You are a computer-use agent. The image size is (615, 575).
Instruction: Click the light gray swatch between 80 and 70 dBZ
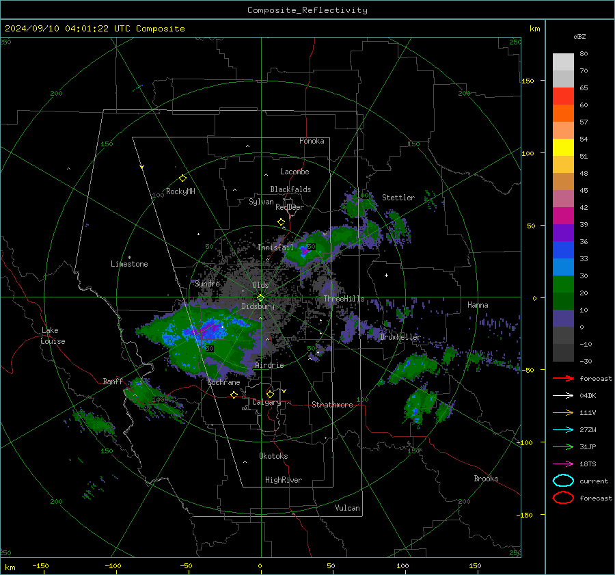[x=563, y=62]
